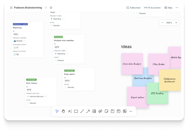Expand Michael product owner chevron
This screenshot has height=134, width=188.
tap(24, 41)
